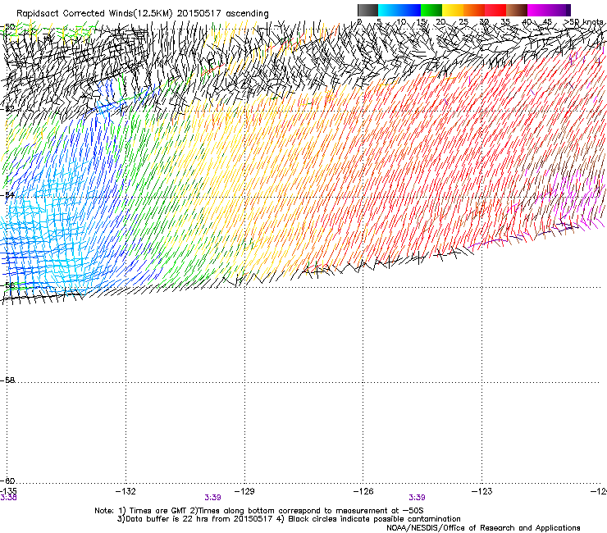The image size is (607, 533).
Task: Click the '>50 knots' legend label
Action: pyautogui.click(x=583, y=21)
